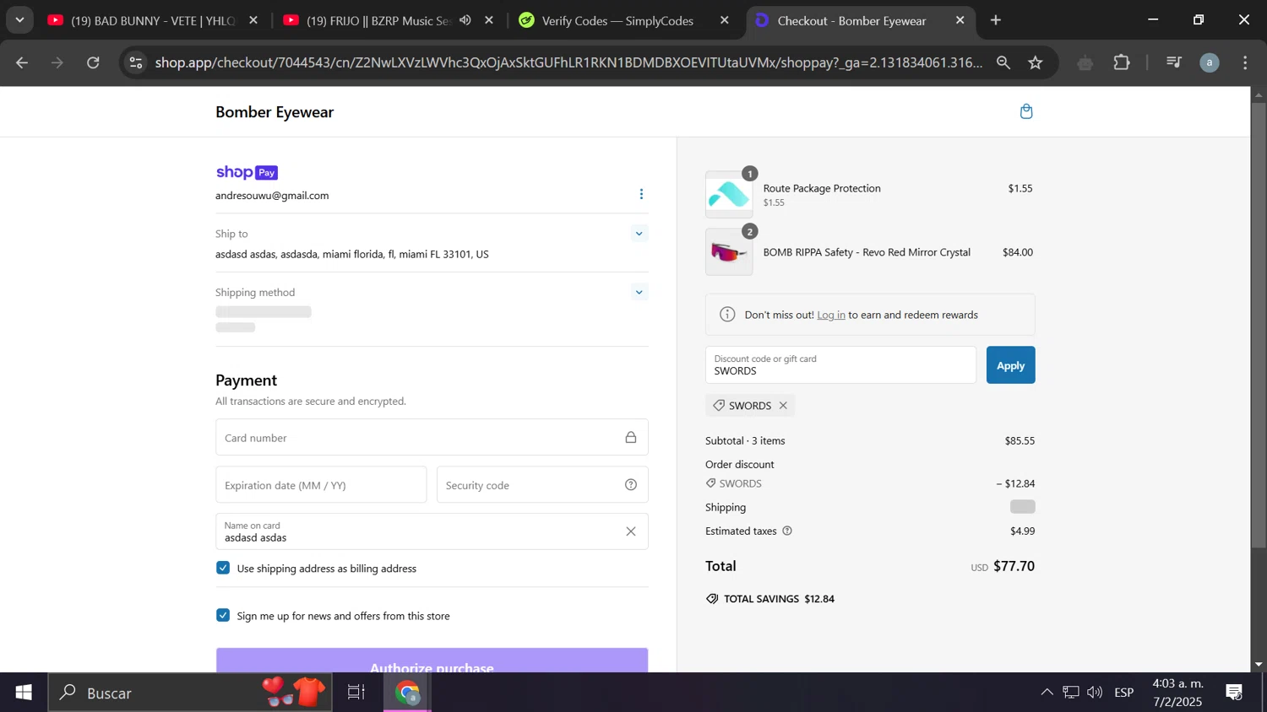Focus the Card number field
The width and height of the screenshot is (1267, 712).
tap(432, 438)
